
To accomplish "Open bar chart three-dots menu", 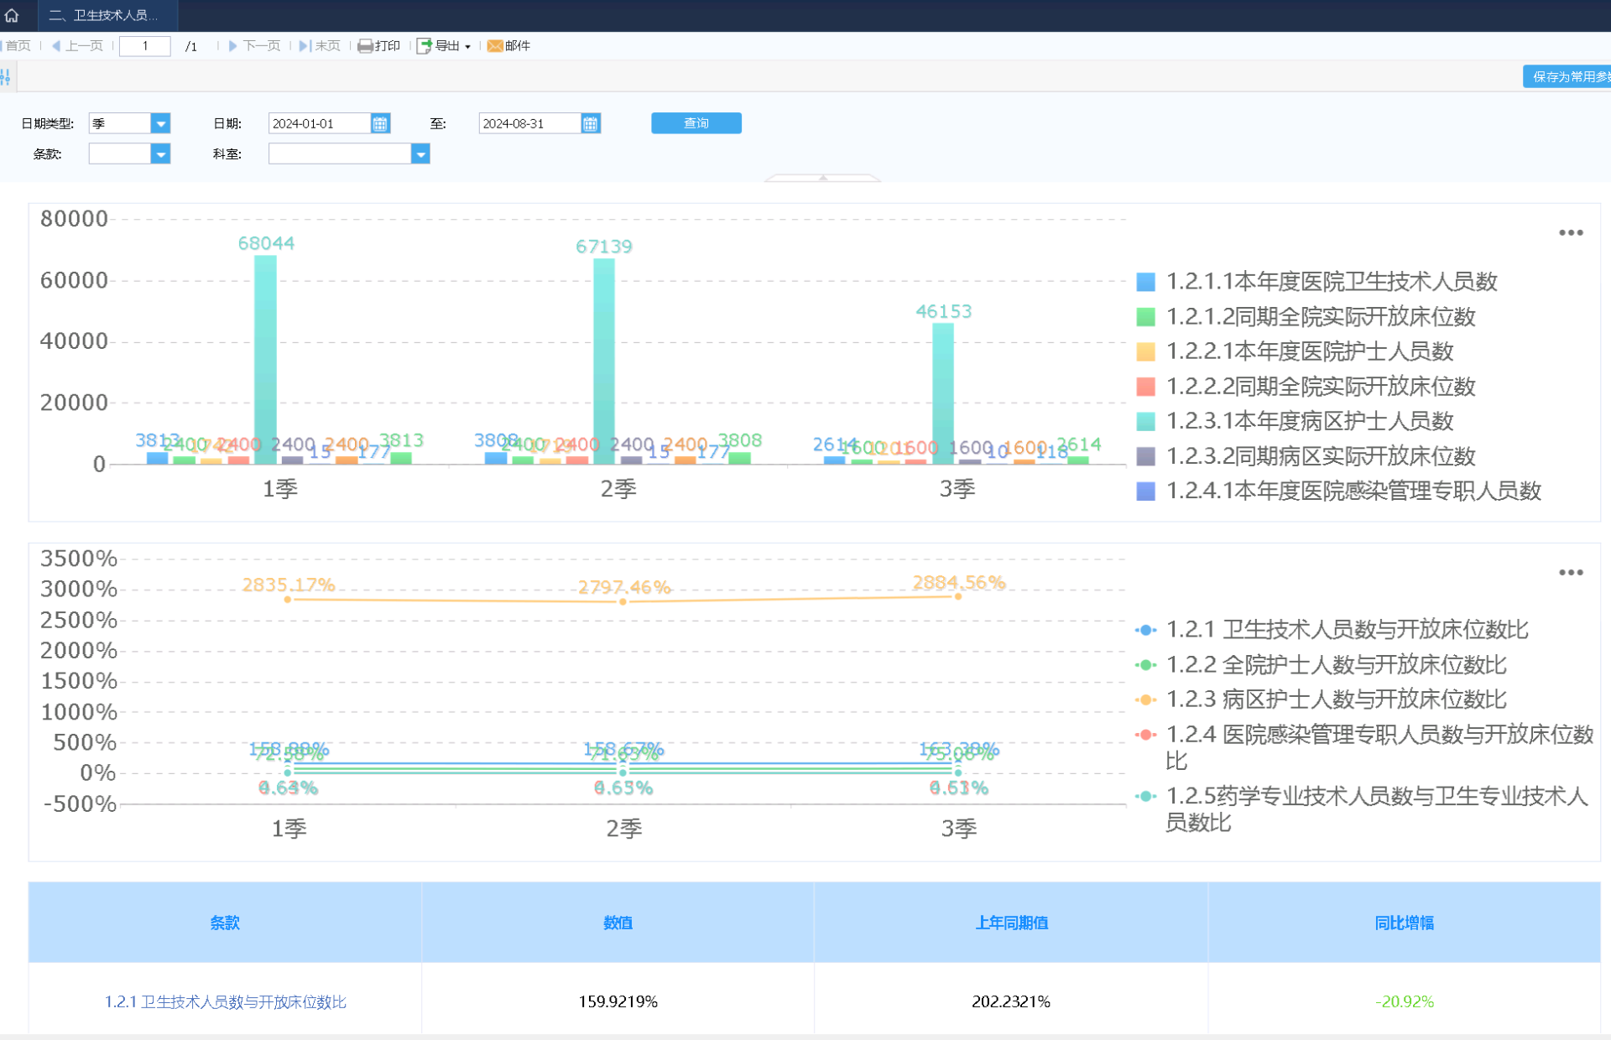I will coord(1571,233).
